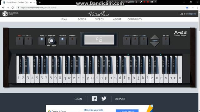Toggle the PLAY button on piano panel
The image size is (200, 112).
pyautogui.click(x=28, y=41)
